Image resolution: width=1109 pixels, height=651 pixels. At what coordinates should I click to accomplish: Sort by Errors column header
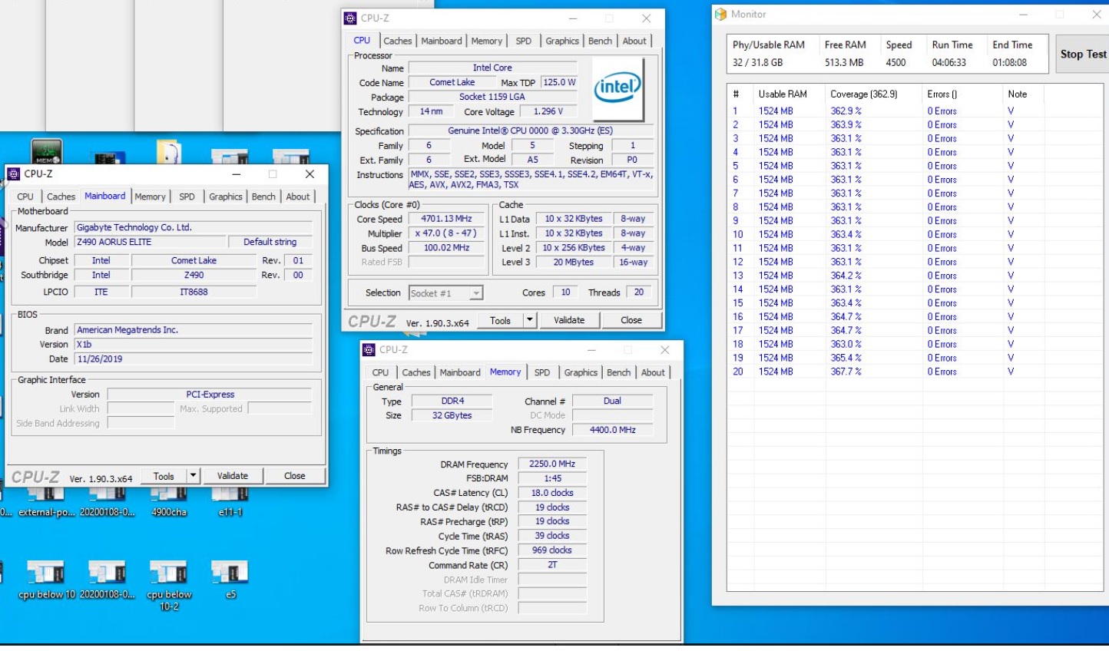click(x=961, y=94)
